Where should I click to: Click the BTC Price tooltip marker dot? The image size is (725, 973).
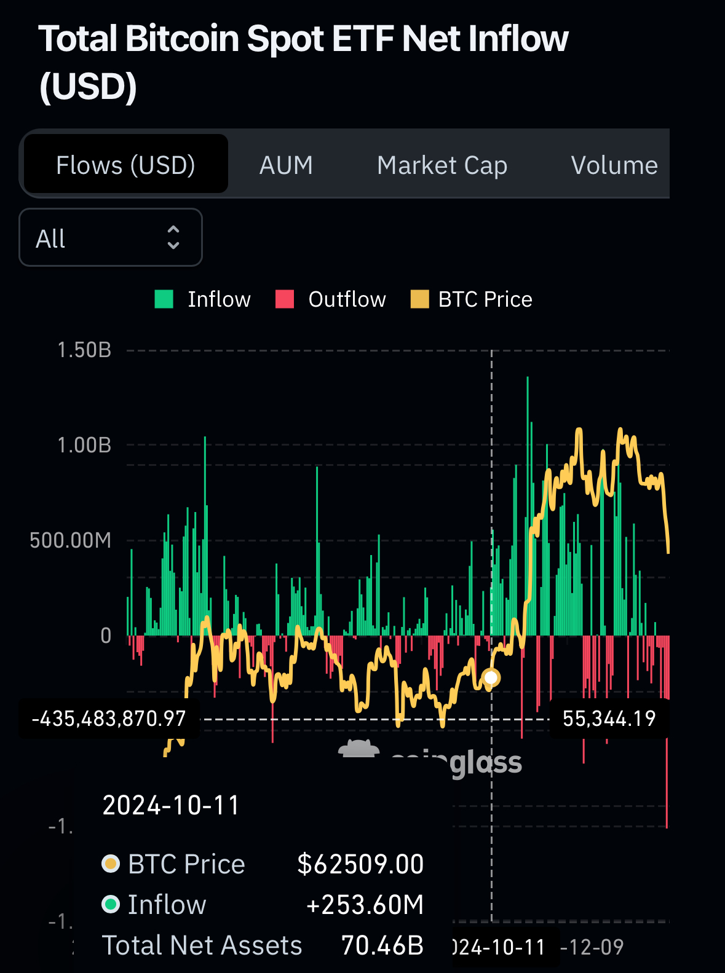pyautogui.click(x=111, y=864)
